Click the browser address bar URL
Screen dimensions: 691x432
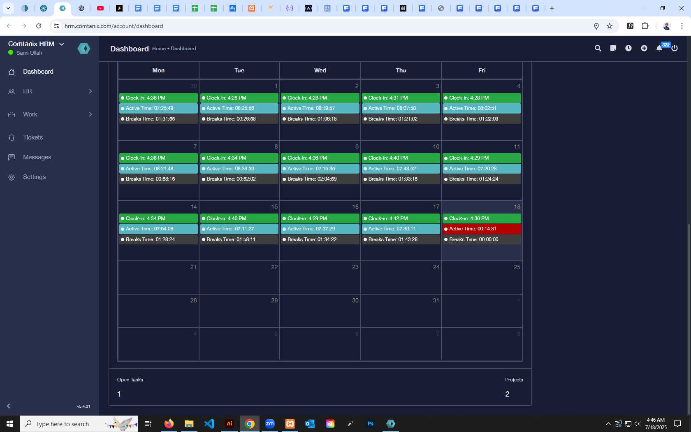coord(114,26)
